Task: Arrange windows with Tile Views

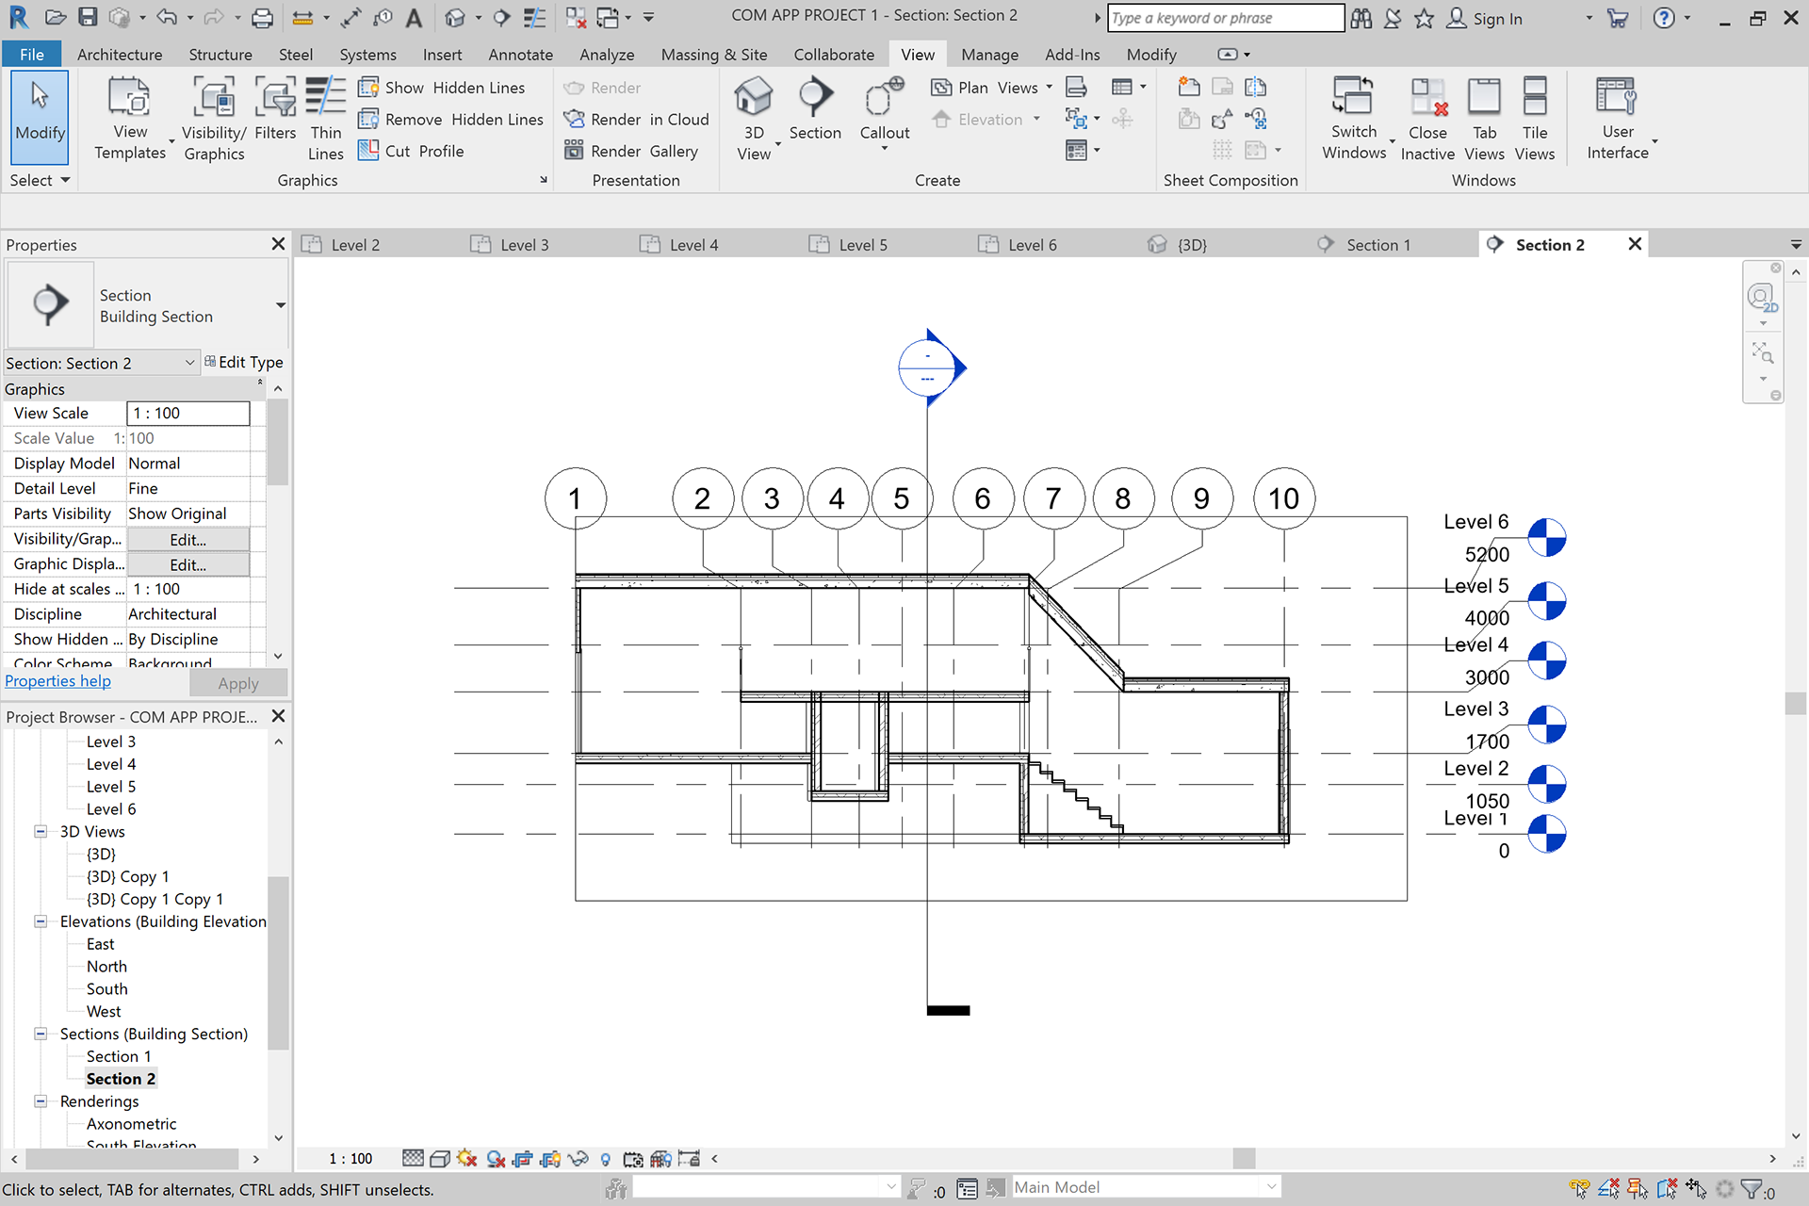Action: tap(1535, 120)
